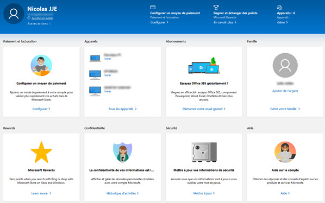Click the monitor icon of the second device
Viewport: 325px width, 203px height.
tap(95, 75)
